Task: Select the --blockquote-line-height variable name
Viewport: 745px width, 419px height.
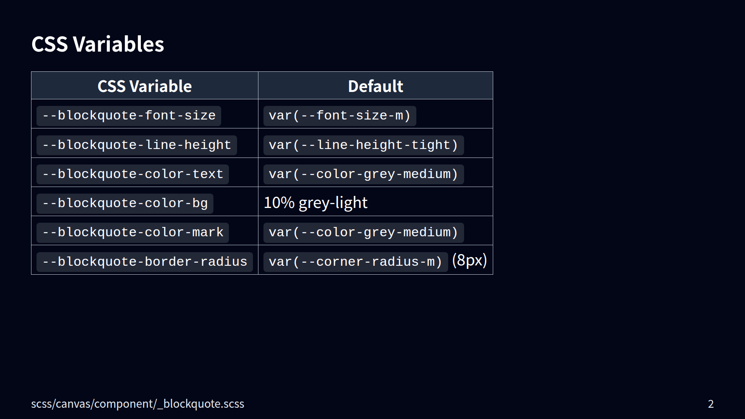Action: (137, 145)
